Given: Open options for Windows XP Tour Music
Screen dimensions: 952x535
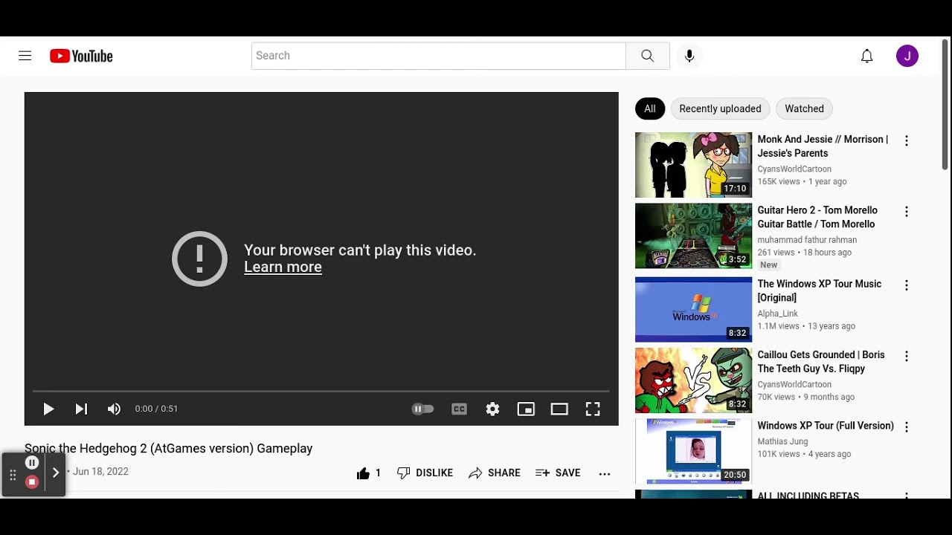Looking at the screenshot, I should pyautogui.click(x=906, y=285).
